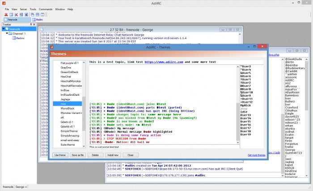Image resolution: width=313 pixels, height=191 pixels.
Task: Click George +i in the status bar
Action: coord(21,187)
